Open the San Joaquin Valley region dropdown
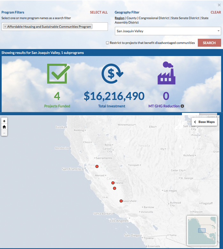Viewport: 223px width, 249px height. click(x=168, y=31)
